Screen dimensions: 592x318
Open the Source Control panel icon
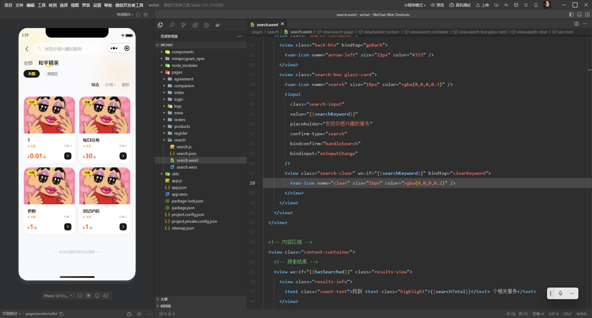184,25
